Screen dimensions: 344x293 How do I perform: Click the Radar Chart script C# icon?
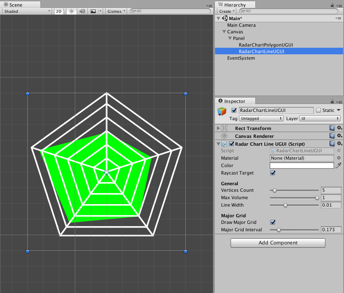pyautogui.click(x=224, y=144)
